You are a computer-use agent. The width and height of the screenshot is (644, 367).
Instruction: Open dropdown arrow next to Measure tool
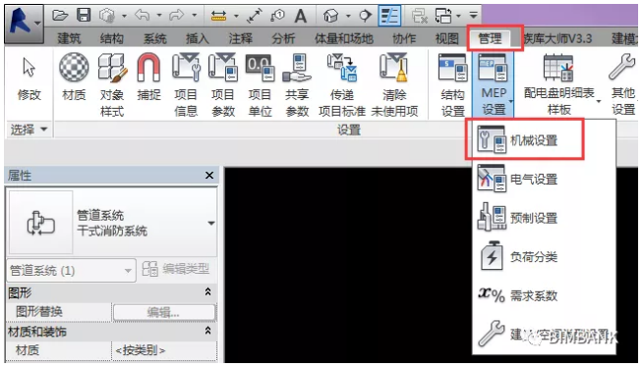click(236, 16)
